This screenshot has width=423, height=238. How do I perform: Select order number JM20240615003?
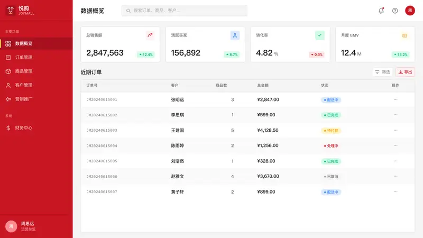[x=102, y=130]
